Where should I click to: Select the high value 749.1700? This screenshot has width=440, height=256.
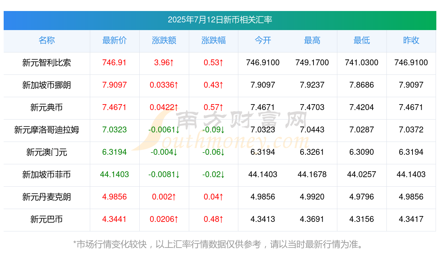(x=312, y=63)
